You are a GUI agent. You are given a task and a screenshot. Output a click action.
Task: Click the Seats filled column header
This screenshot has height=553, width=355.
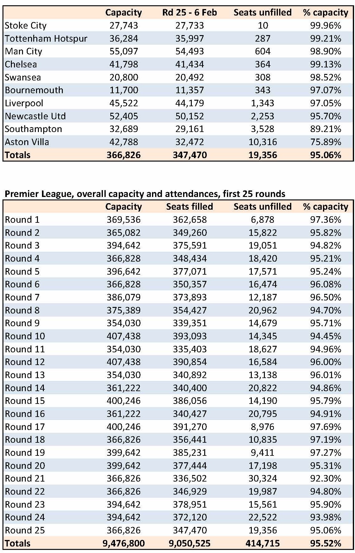point(190,207)
